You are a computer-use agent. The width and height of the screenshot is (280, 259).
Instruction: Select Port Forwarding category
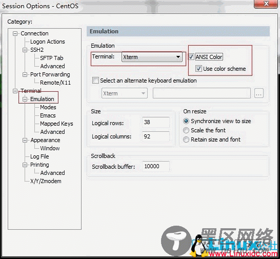point(50,74)
